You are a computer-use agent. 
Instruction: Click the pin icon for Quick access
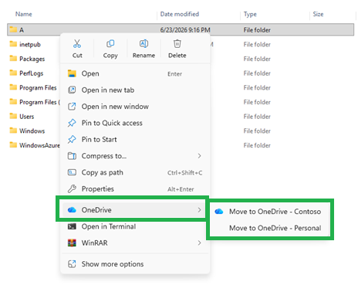pyautogui.click(x=72, y=123)
